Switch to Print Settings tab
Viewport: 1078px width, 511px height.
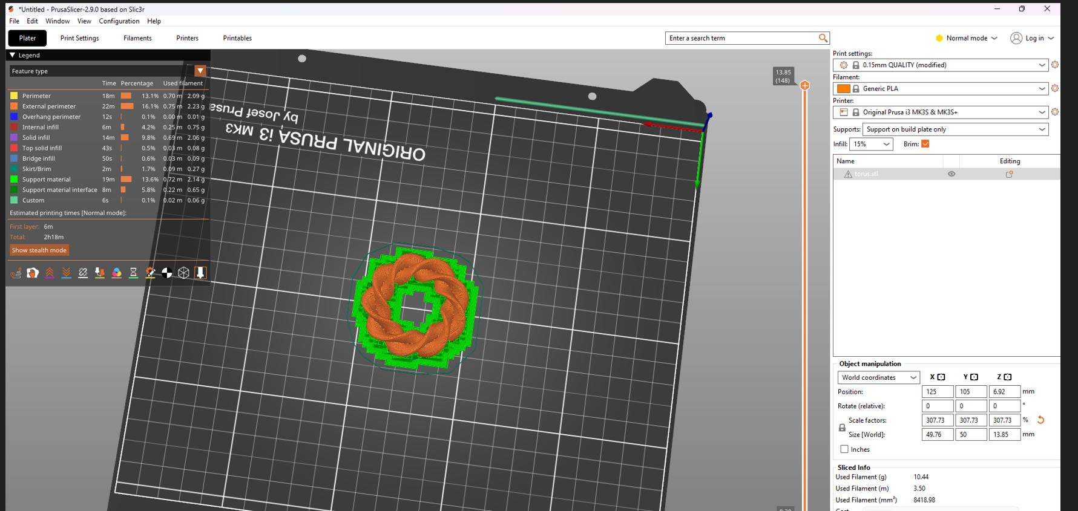(79, 38)
